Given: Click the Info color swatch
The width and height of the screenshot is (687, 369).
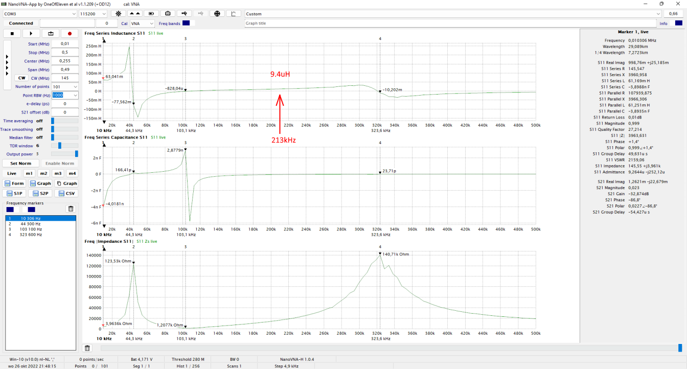Looking at the screenshot, I should (x=679, y=23).
